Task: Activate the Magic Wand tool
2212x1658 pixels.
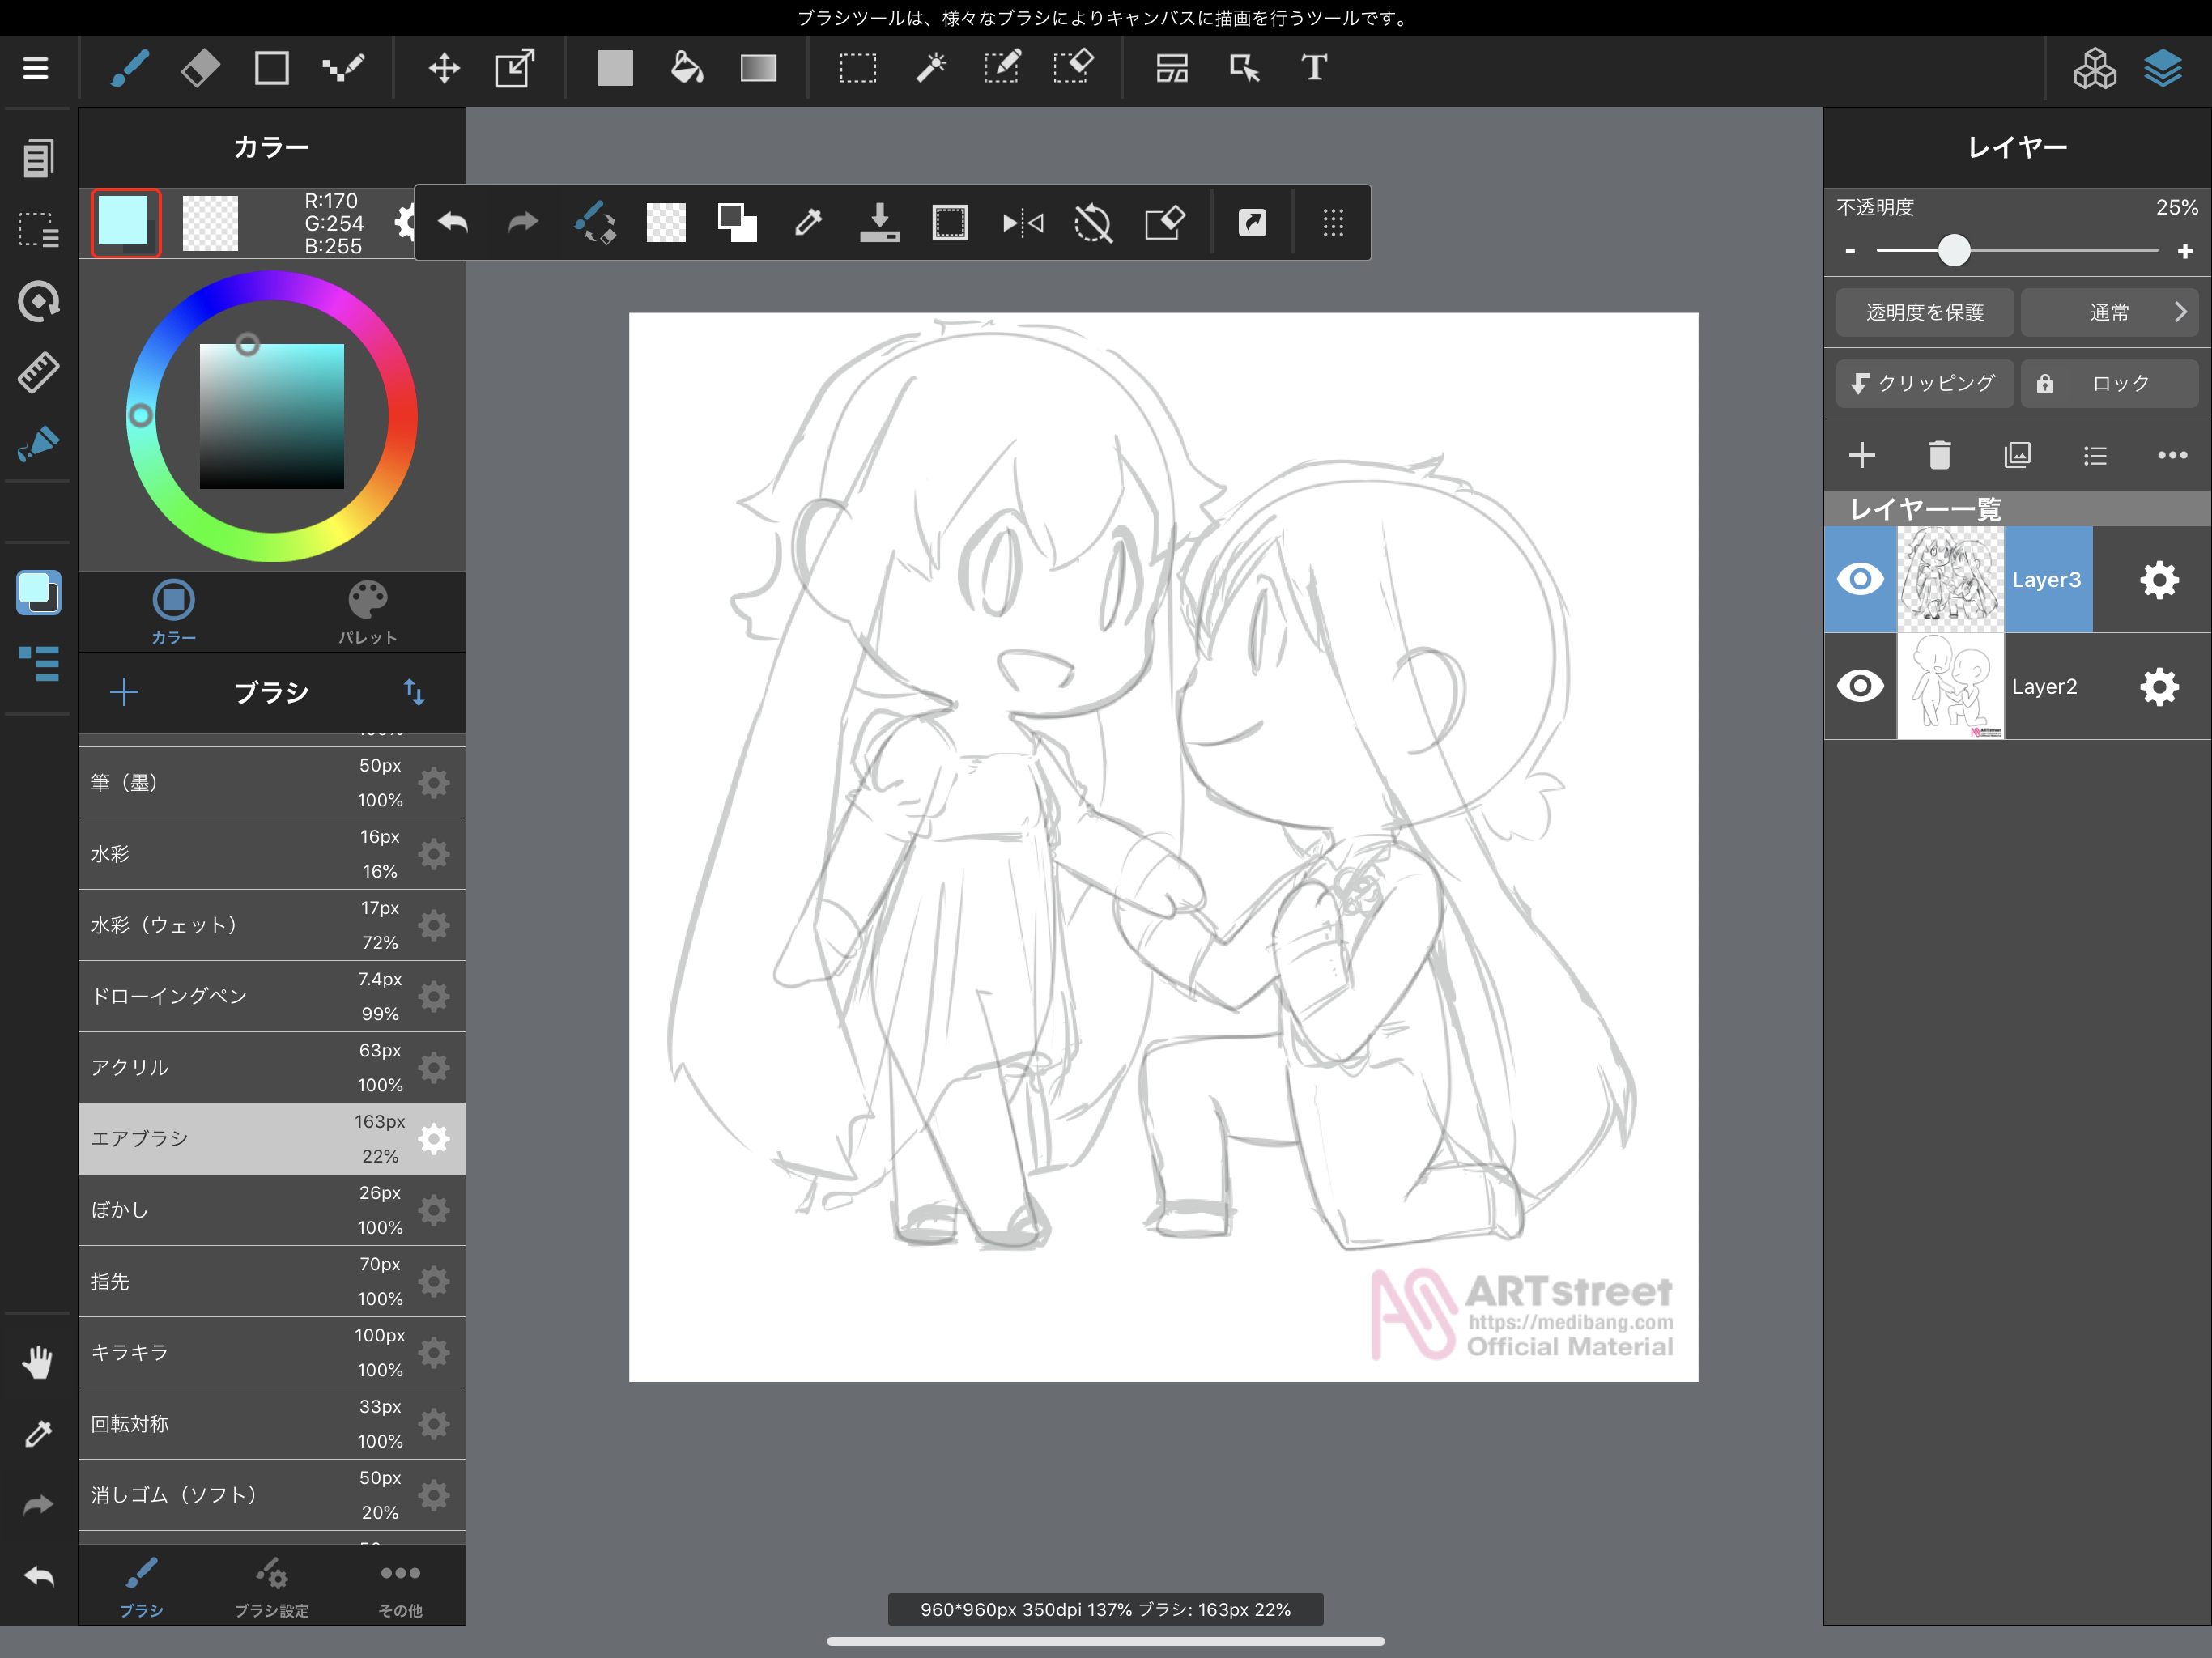Action: pyautogui.click(x=931, y=68)
